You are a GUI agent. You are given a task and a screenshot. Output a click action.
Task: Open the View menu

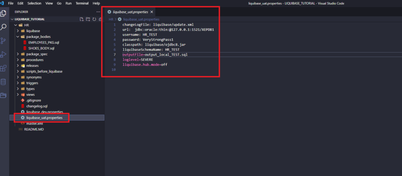point(49,3)
